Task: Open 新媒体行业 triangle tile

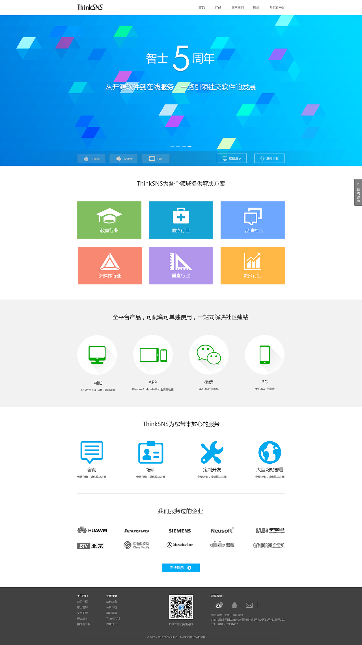Action: pos(110,265)
